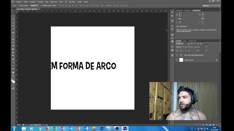Open the Agrupar dropdown in options bar
The height and width of the screenshot is (131, 234).
(34, 5)
